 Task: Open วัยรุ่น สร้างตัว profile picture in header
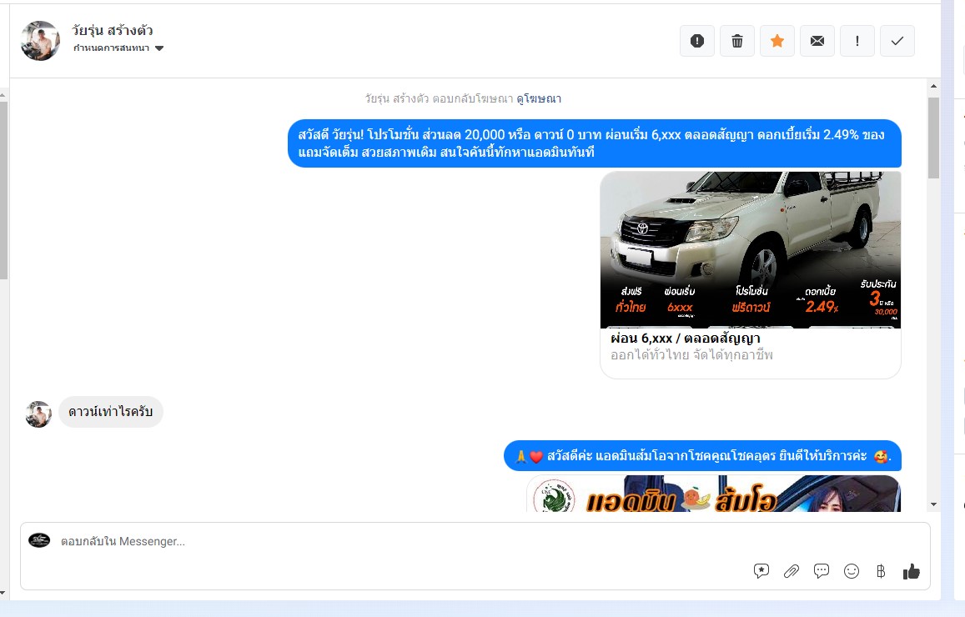(x=41, y=41)
